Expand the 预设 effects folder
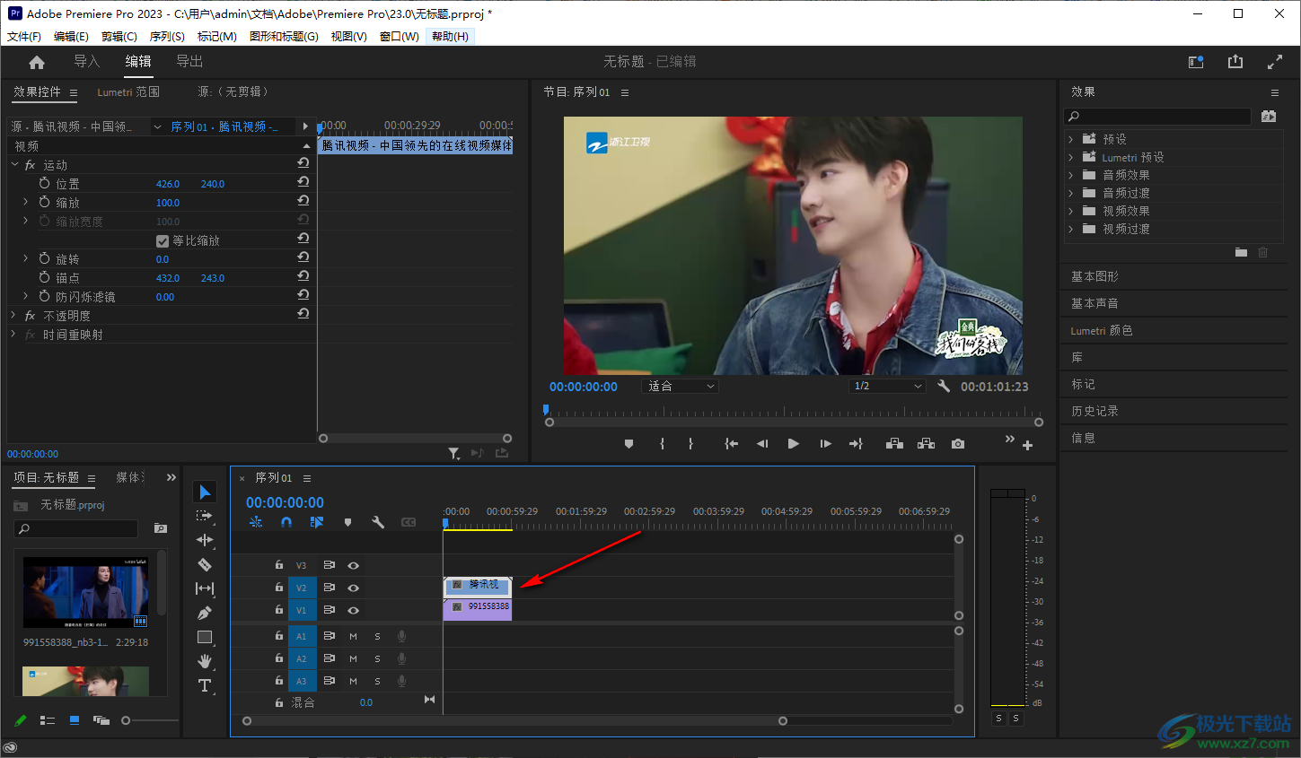The image size is (1301, 758). (x=1071, y=139)
